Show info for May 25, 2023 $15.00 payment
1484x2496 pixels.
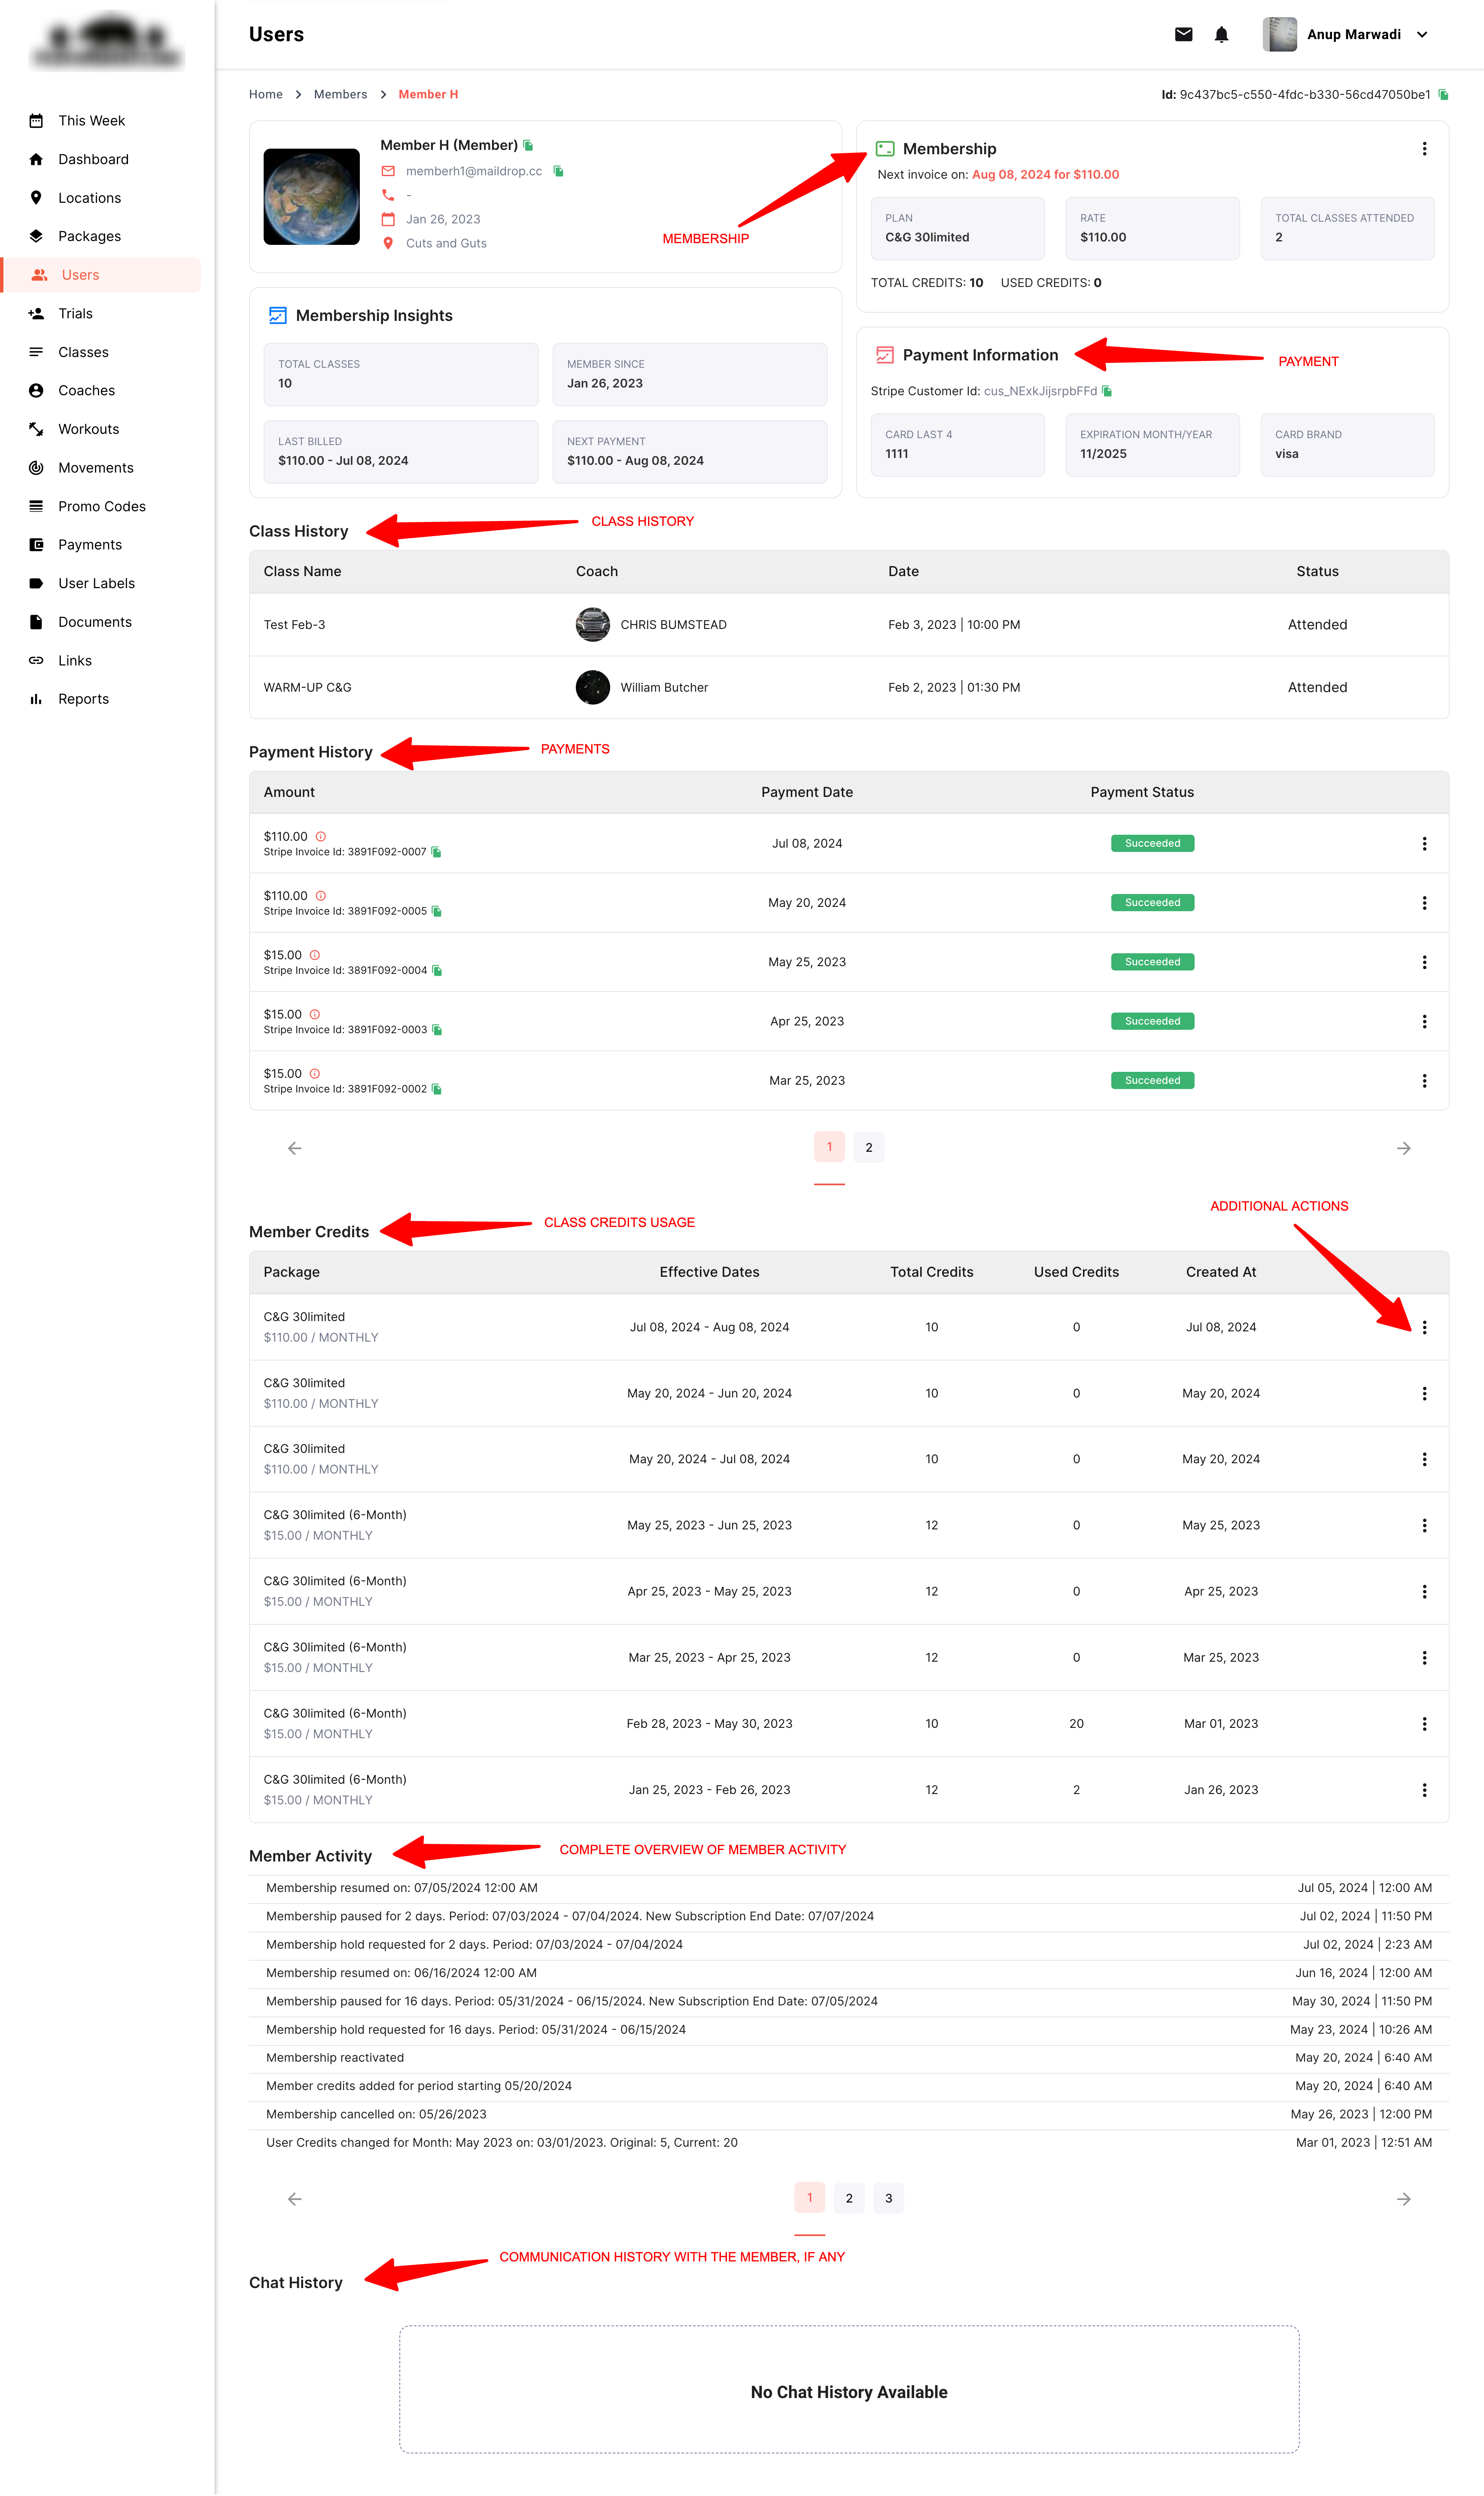[x=315, y=955]
